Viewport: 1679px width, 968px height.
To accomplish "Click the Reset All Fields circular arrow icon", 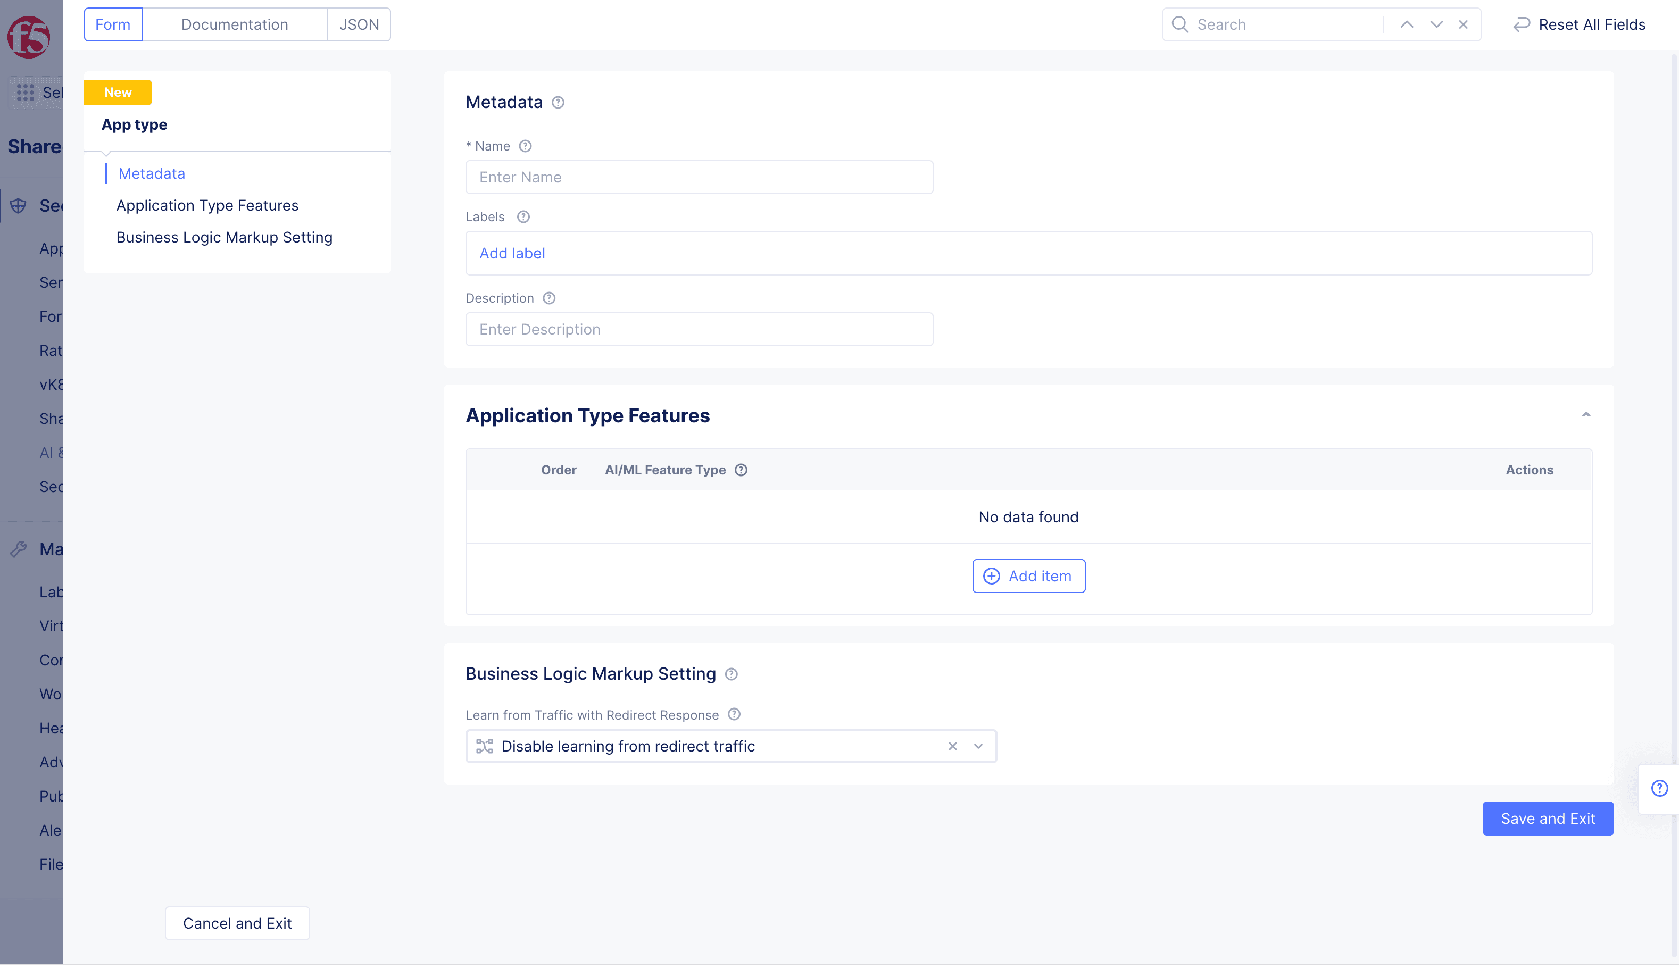I will (x=1522, y=24).
